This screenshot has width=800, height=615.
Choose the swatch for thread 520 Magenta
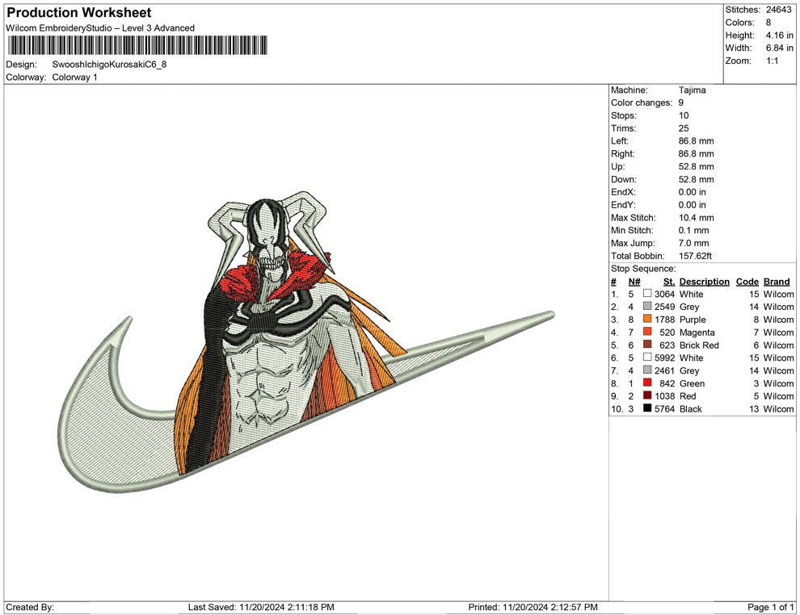[x=647, y=333]
